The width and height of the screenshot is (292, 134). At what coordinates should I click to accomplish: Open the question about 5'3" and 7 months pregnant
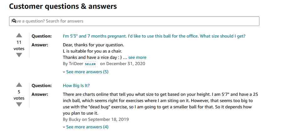point(154,36)
